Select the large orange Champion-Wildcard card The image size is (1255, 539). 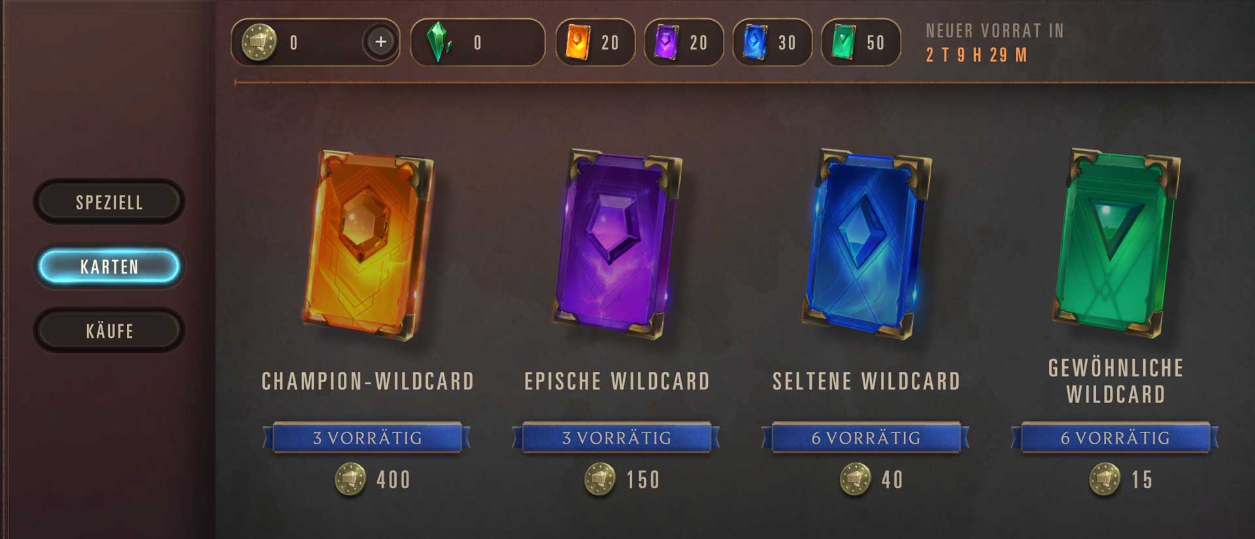coord(367,245)
